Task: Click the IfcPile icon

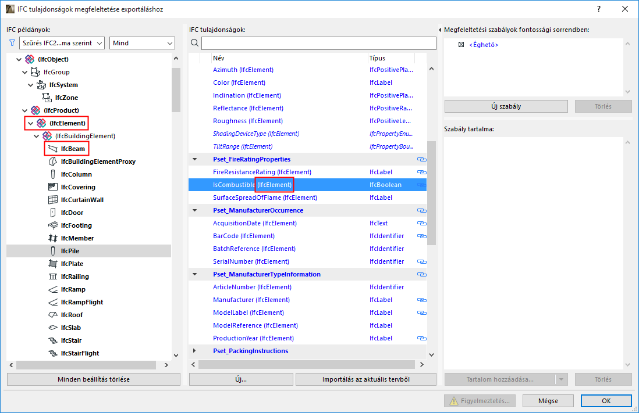Action: 52,251
